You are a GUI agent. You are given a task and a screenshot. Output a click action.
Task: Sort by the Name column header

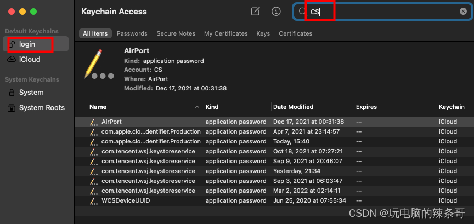pos(98,107)
